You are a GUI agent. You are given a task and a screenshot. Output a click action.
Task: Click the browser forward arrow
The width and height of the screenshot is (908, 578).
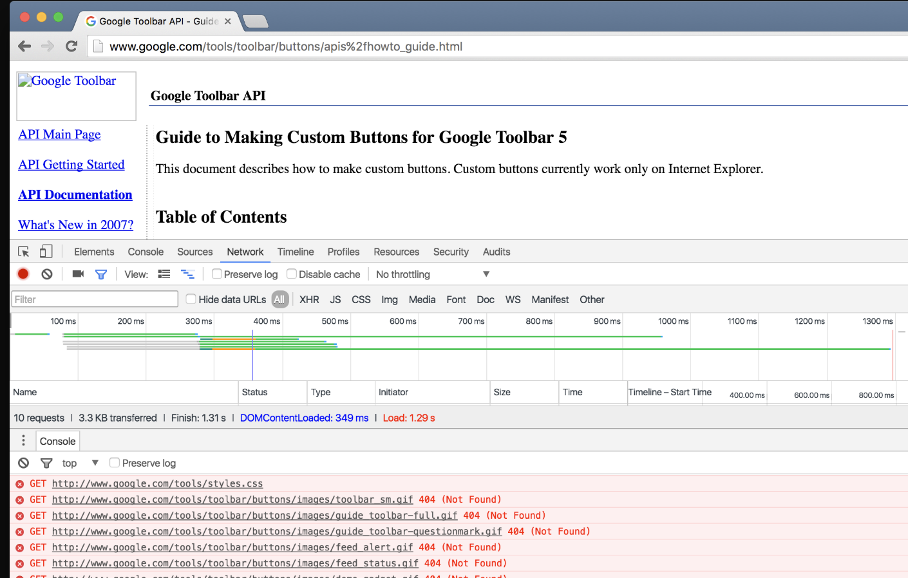(x=48, y=46)
